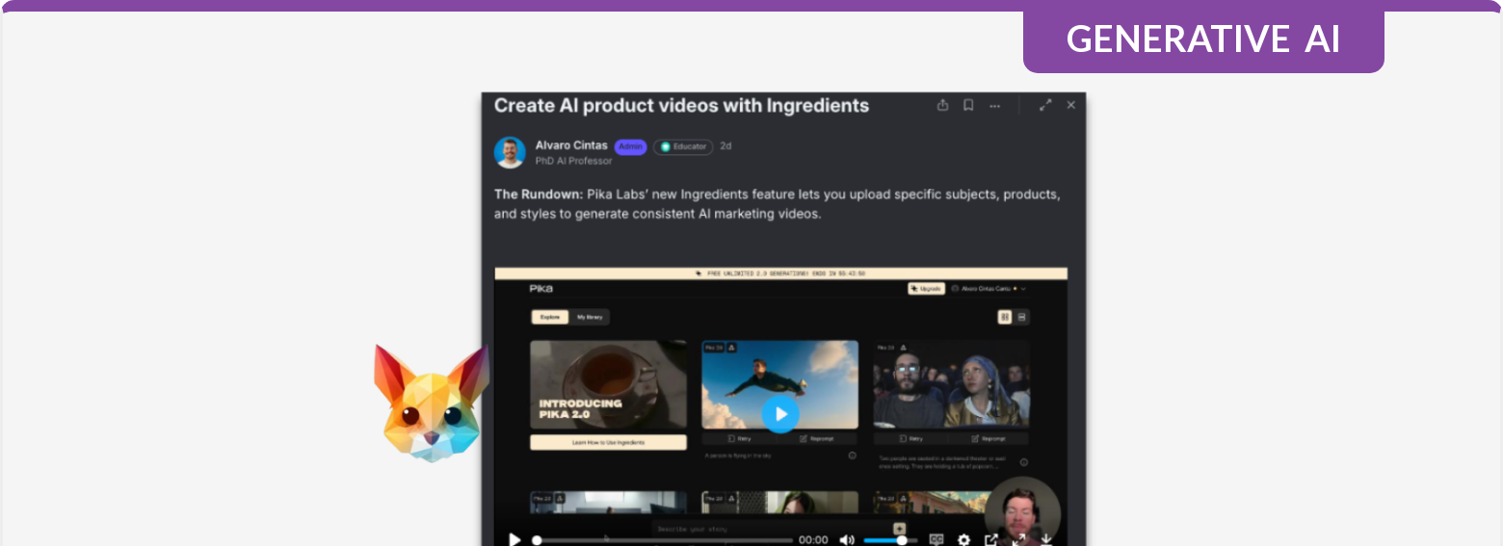Switch to the My library tab
Viewport: 1503px width, 546px height.
[x=589, y=317]
